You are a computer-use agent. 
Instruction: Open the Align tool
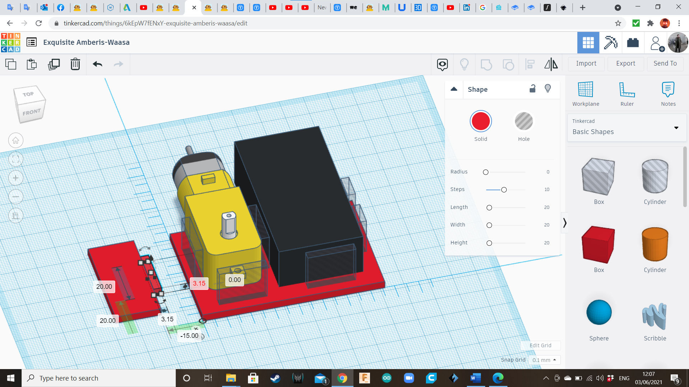[x=530, y=64]
